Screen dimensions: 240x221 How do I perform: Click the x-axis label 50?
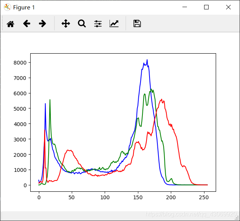point(72,197)
